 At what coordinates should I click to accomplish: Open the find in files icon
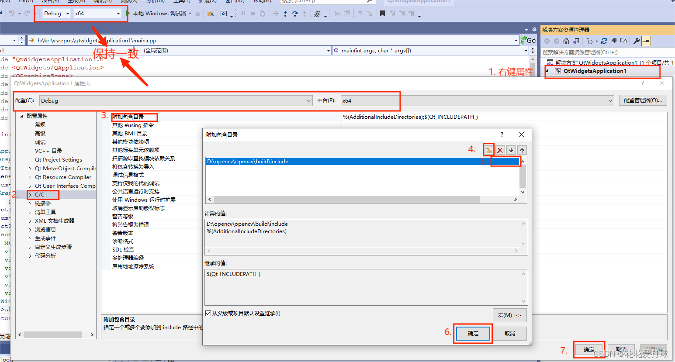(211, 14)
